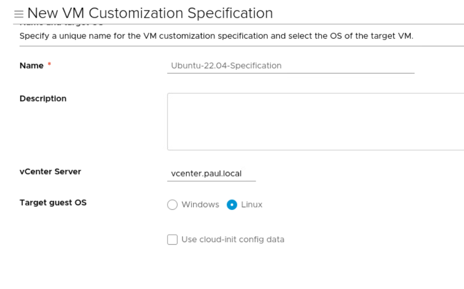Open the vCenter Server dropdown
This screenshot has height=289, width=464.
tap(211, 174)
